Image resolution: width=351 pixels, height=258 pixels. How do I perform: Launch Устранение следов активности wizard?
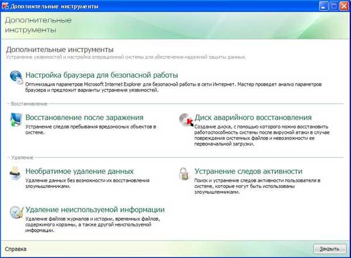point(248,172)
